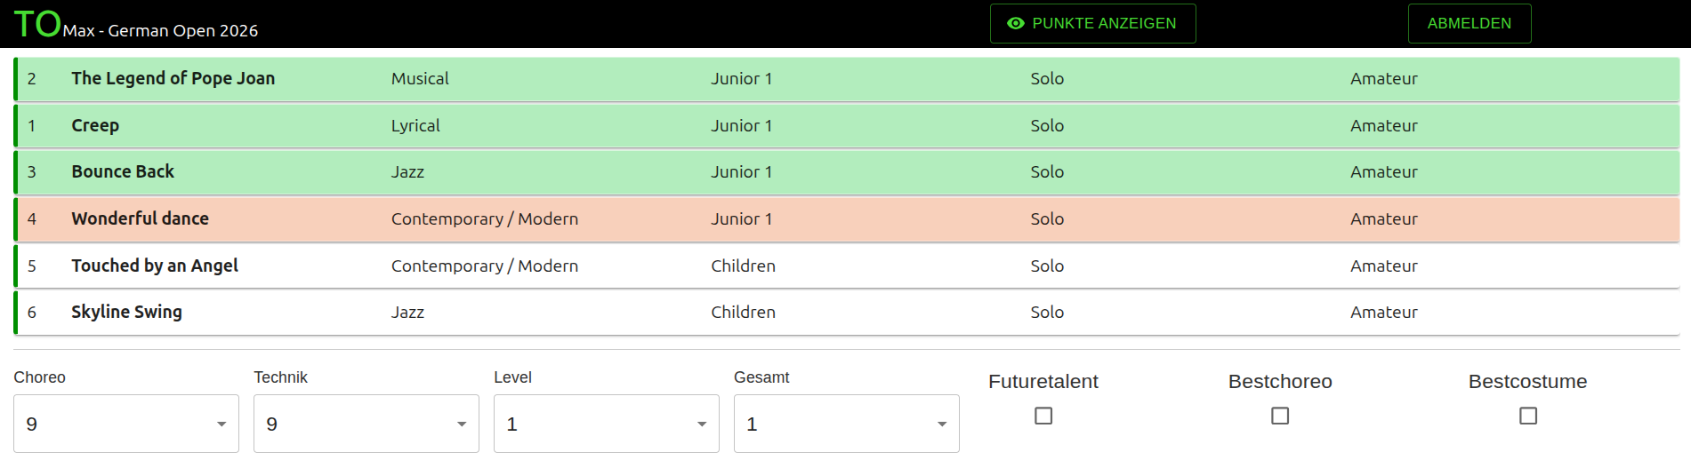1691x460 pixels.
Task: Tick the Bestchoreo checkbox
Action: pyautogui.click(x=1280, y=416)
